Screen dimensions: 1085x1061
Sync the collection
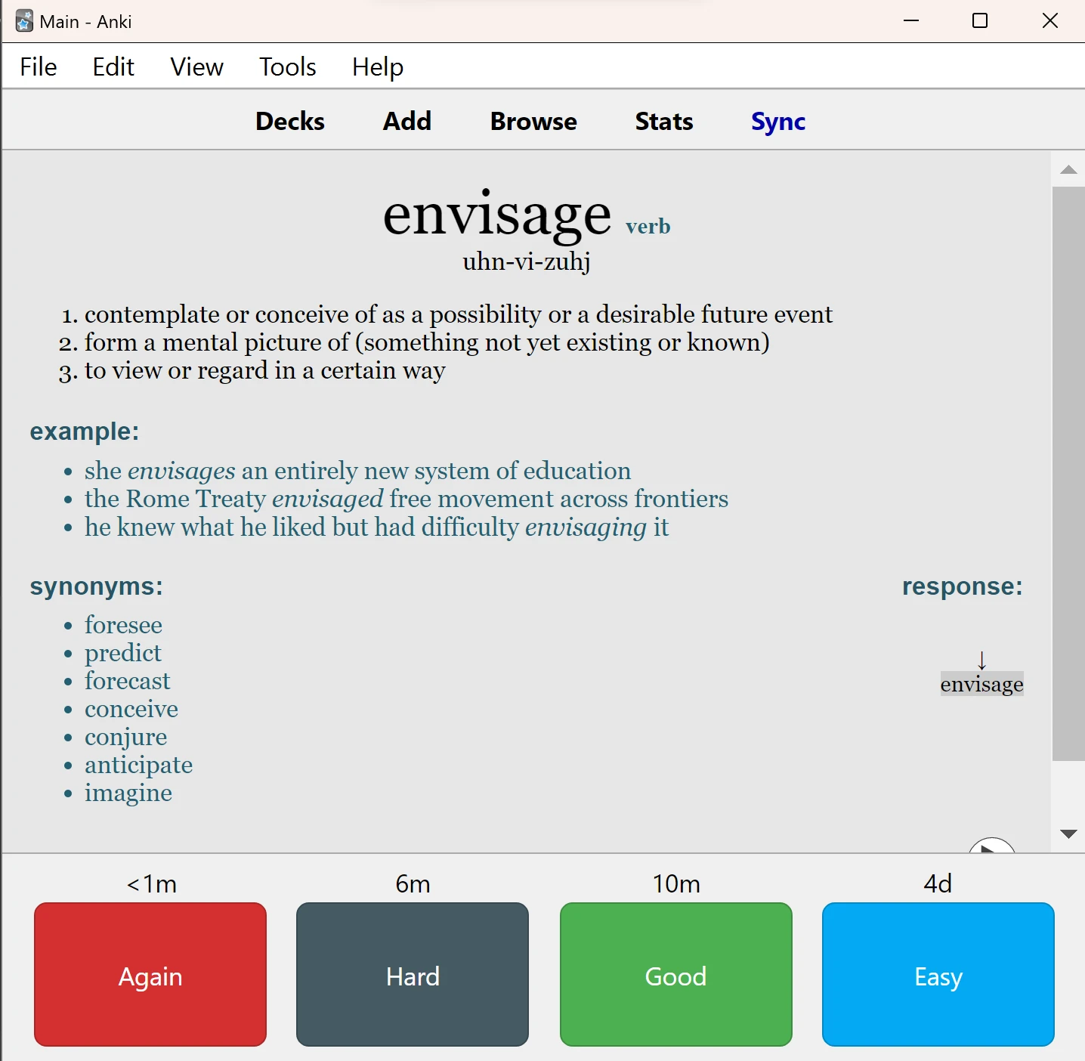click(777, 122)
